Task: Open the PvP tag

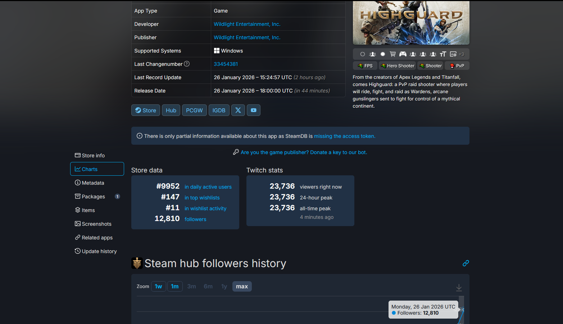Action: (x=457, y=66)
